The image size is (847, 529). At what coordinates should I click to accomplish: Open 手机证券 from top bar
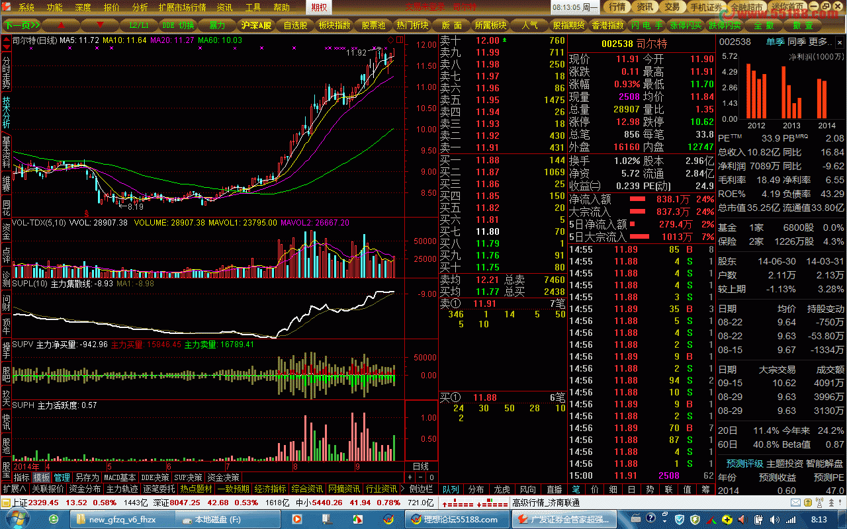706,7
